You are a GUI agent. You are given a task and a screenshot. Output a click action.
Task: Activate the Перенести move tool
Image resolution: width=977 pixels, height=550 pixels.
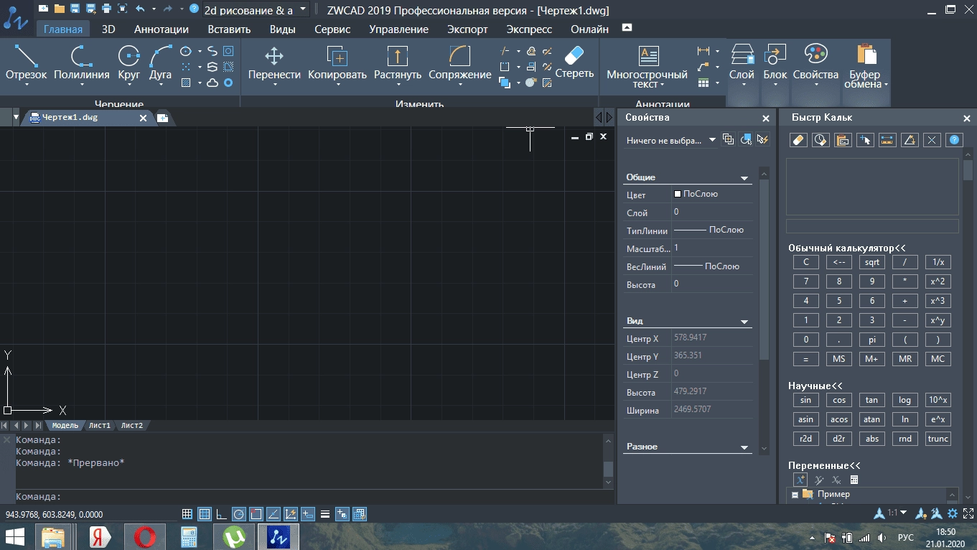[x=274, y=63]
